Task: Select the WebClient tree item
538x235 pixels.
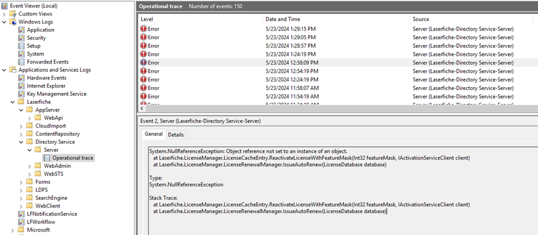Action: click(48, 206)
